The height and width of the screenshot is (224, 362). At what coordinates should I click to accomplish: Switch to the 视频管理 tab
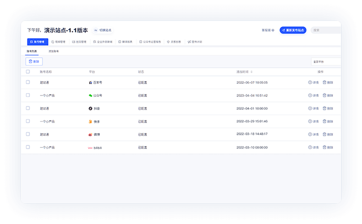click(58, 42)
